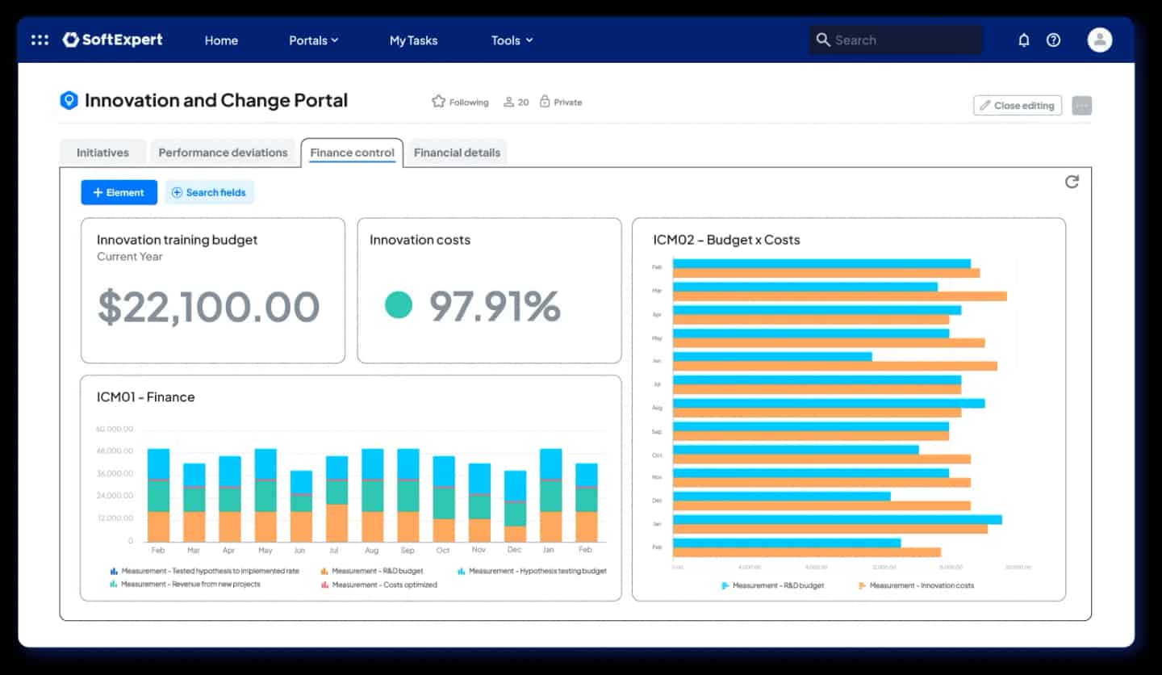
Task: Open help using the question mark icon
Action: click(x=1053, y=40)
